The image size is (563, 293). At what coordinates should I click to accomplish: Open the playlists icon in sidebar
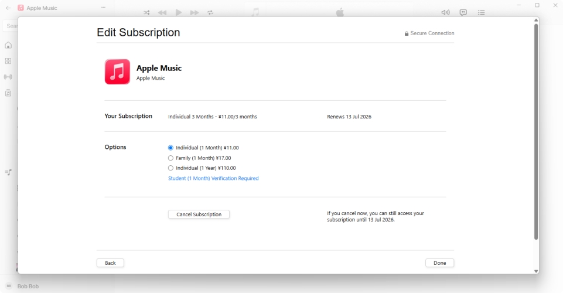click(8, 172)
